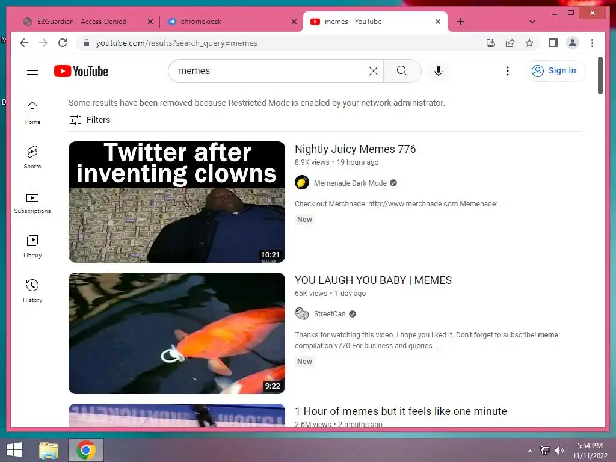The image size is (616, 462).
Task: Start voice search with microphone icon
Action: click(x=439, y=71)
